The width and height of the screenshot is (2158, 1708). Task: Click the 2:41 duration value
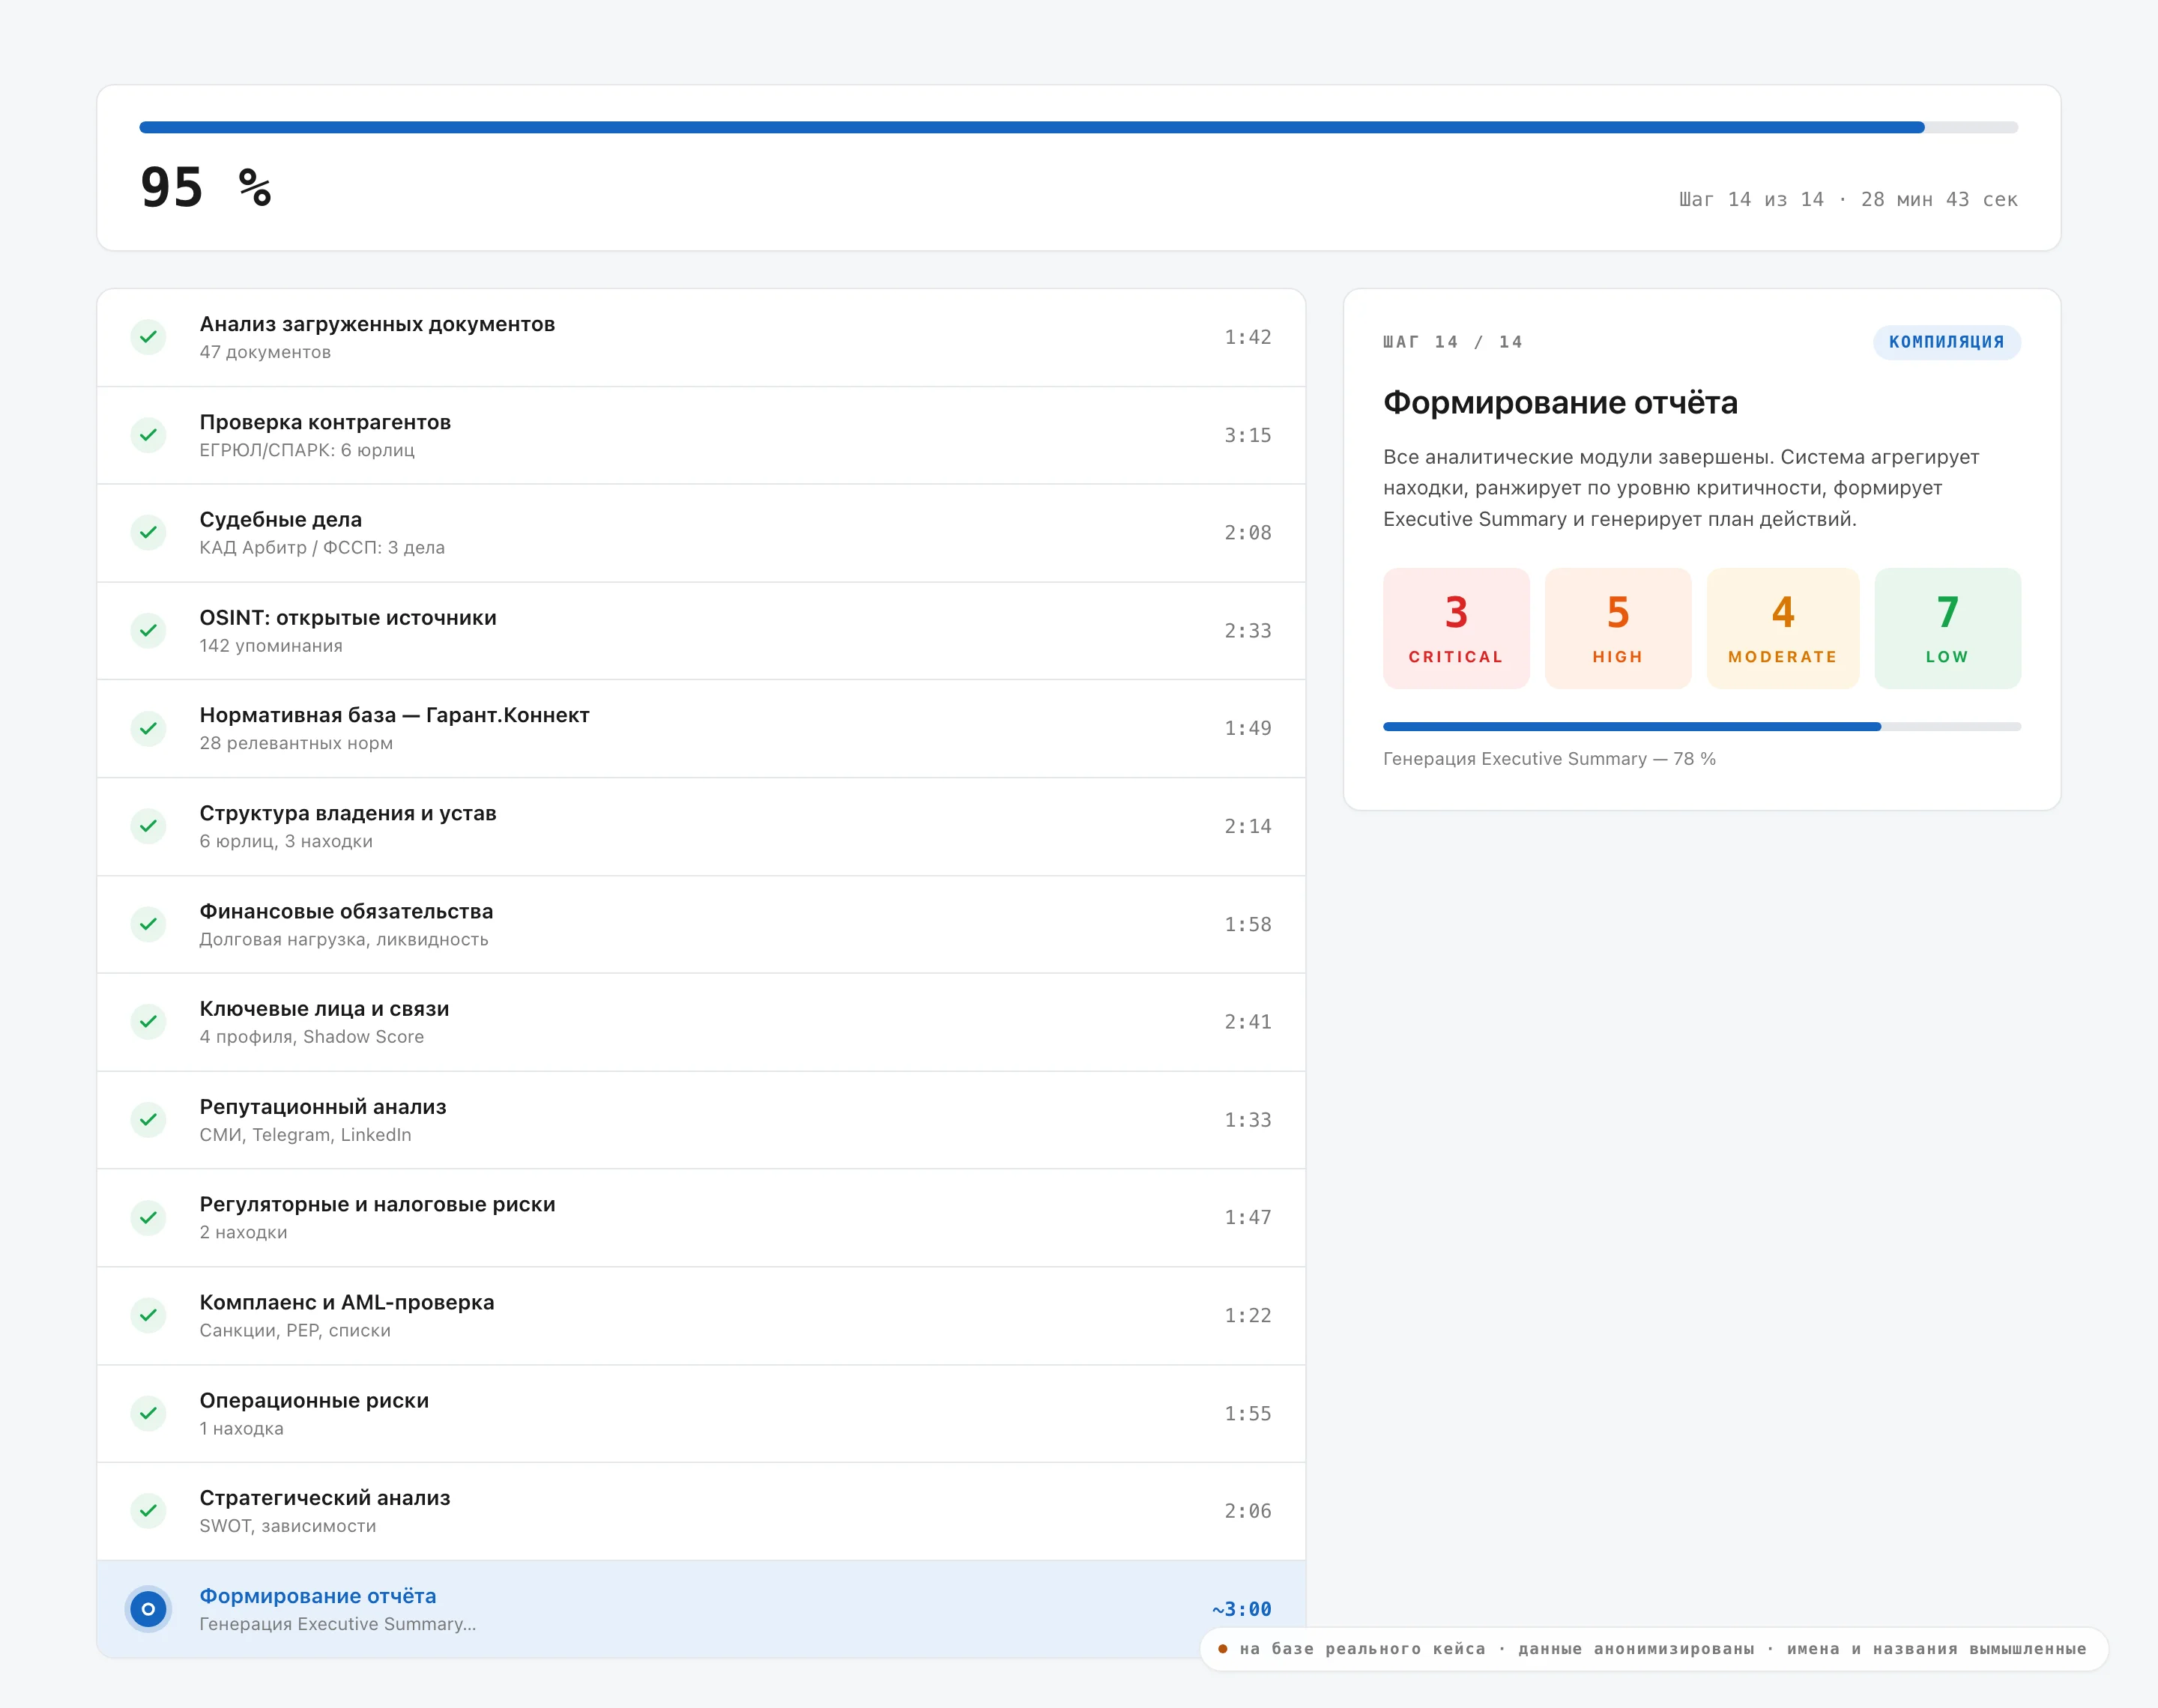point(1248,1022)
